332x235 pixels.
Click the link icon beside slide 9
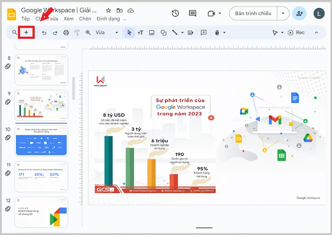point(8,102)
